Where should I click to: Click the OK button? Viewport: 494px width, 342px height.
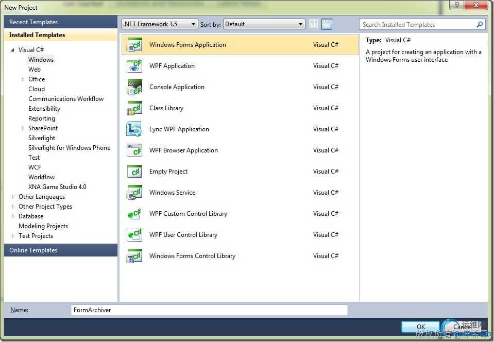click(x=420, y=327)
